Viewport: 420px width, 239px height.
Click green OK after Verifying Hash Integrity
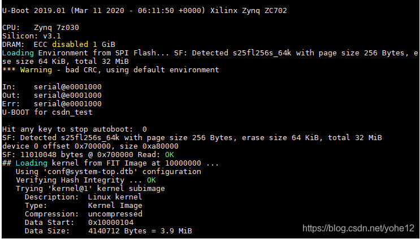151,180
